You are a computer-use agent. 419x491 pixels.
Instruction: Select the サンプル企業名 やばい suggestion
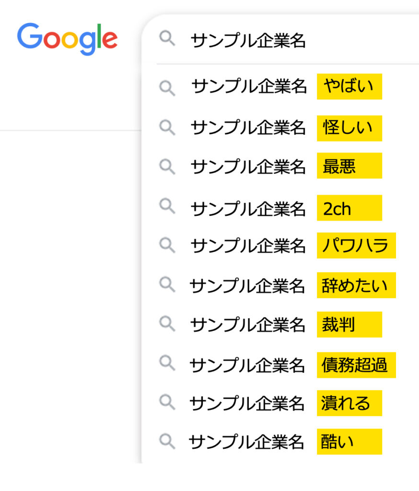[x=287, y=87]
